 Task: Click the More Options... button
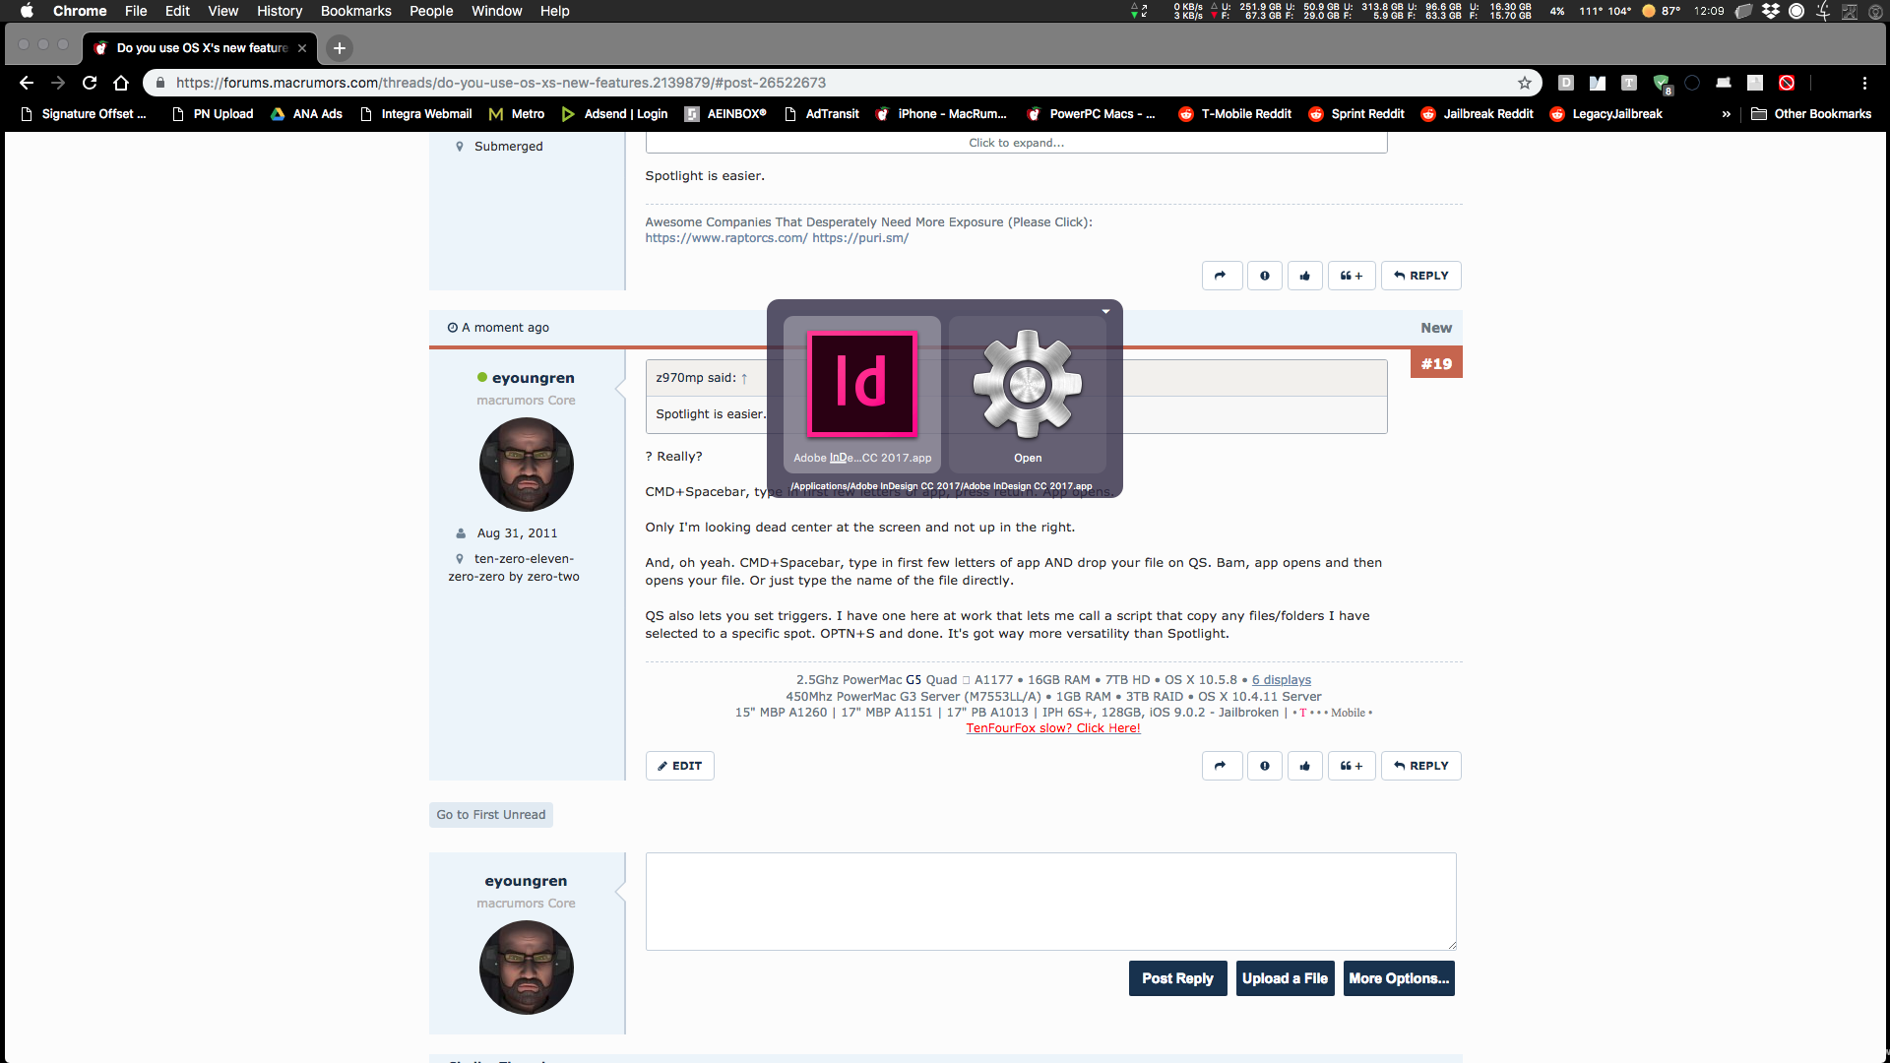(1399, 978)
